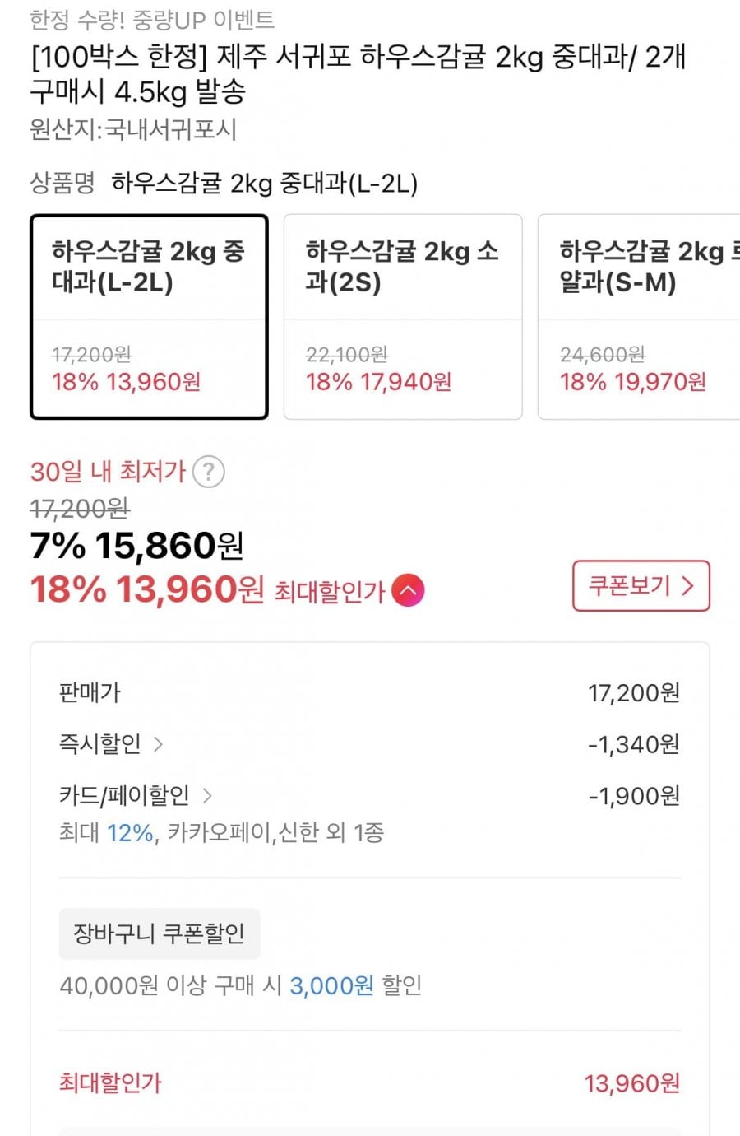Collapse the 최대할인가 red arrow icon

click(408, 590)
